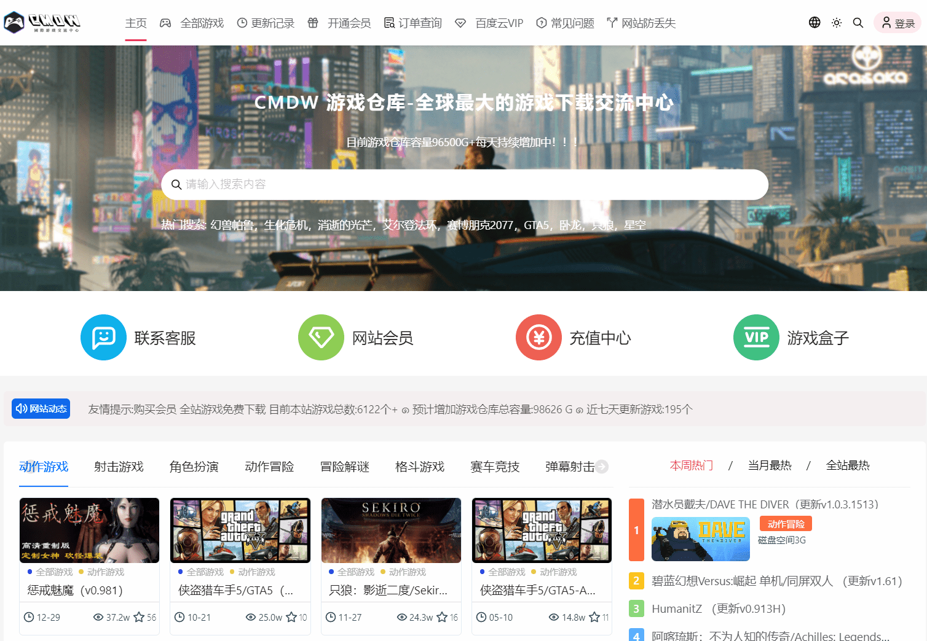The width and height of the screenshot is (927, 641).
Task: Select the 格斗游戏 tab
Action: coord(420,467)
